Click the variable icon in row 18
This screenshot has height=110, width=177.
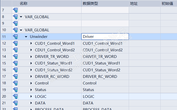click(x=15, y=83)
